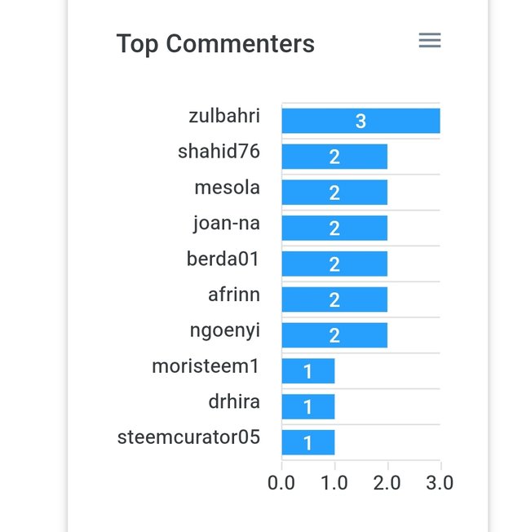
Task: Click the mesola bar
Action: click(334, 193)
